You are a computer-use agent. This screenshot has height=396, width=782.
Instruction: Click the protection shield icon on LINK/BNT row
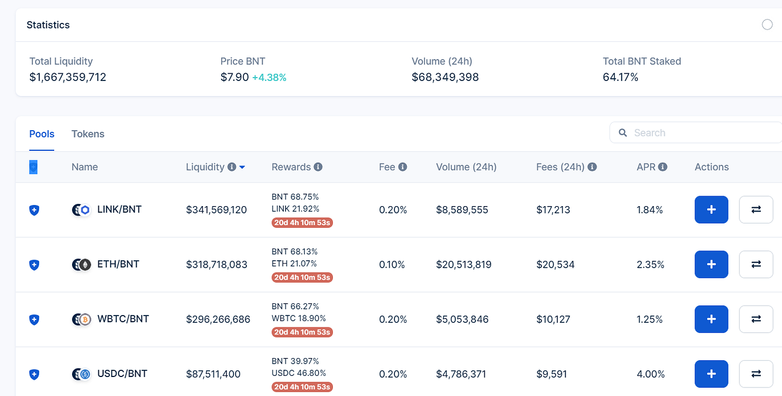[34, 209]
